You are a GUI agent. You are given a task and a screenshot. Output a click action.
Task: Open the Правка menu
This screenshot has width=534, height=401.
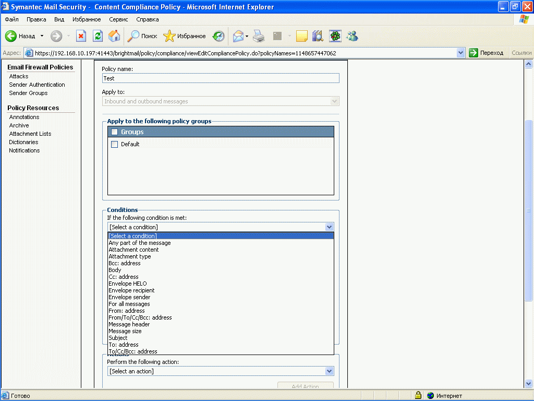click(37, 19)
